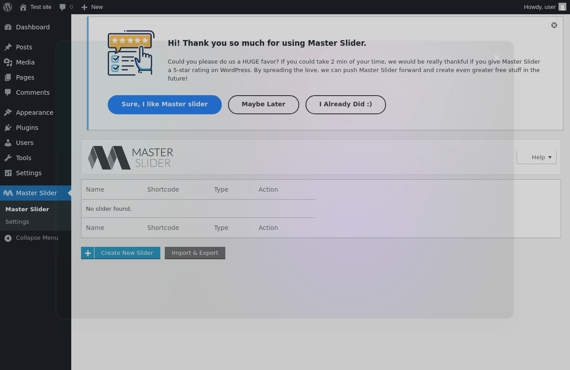The height and width of the screenshot is (370, 570).
Task: Open Plugins menu item
Action: 36,128
